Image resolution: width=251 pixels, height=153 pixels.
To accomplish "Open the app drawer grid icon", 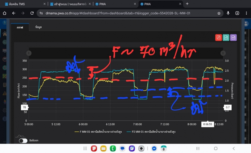I will click(85, 149).
